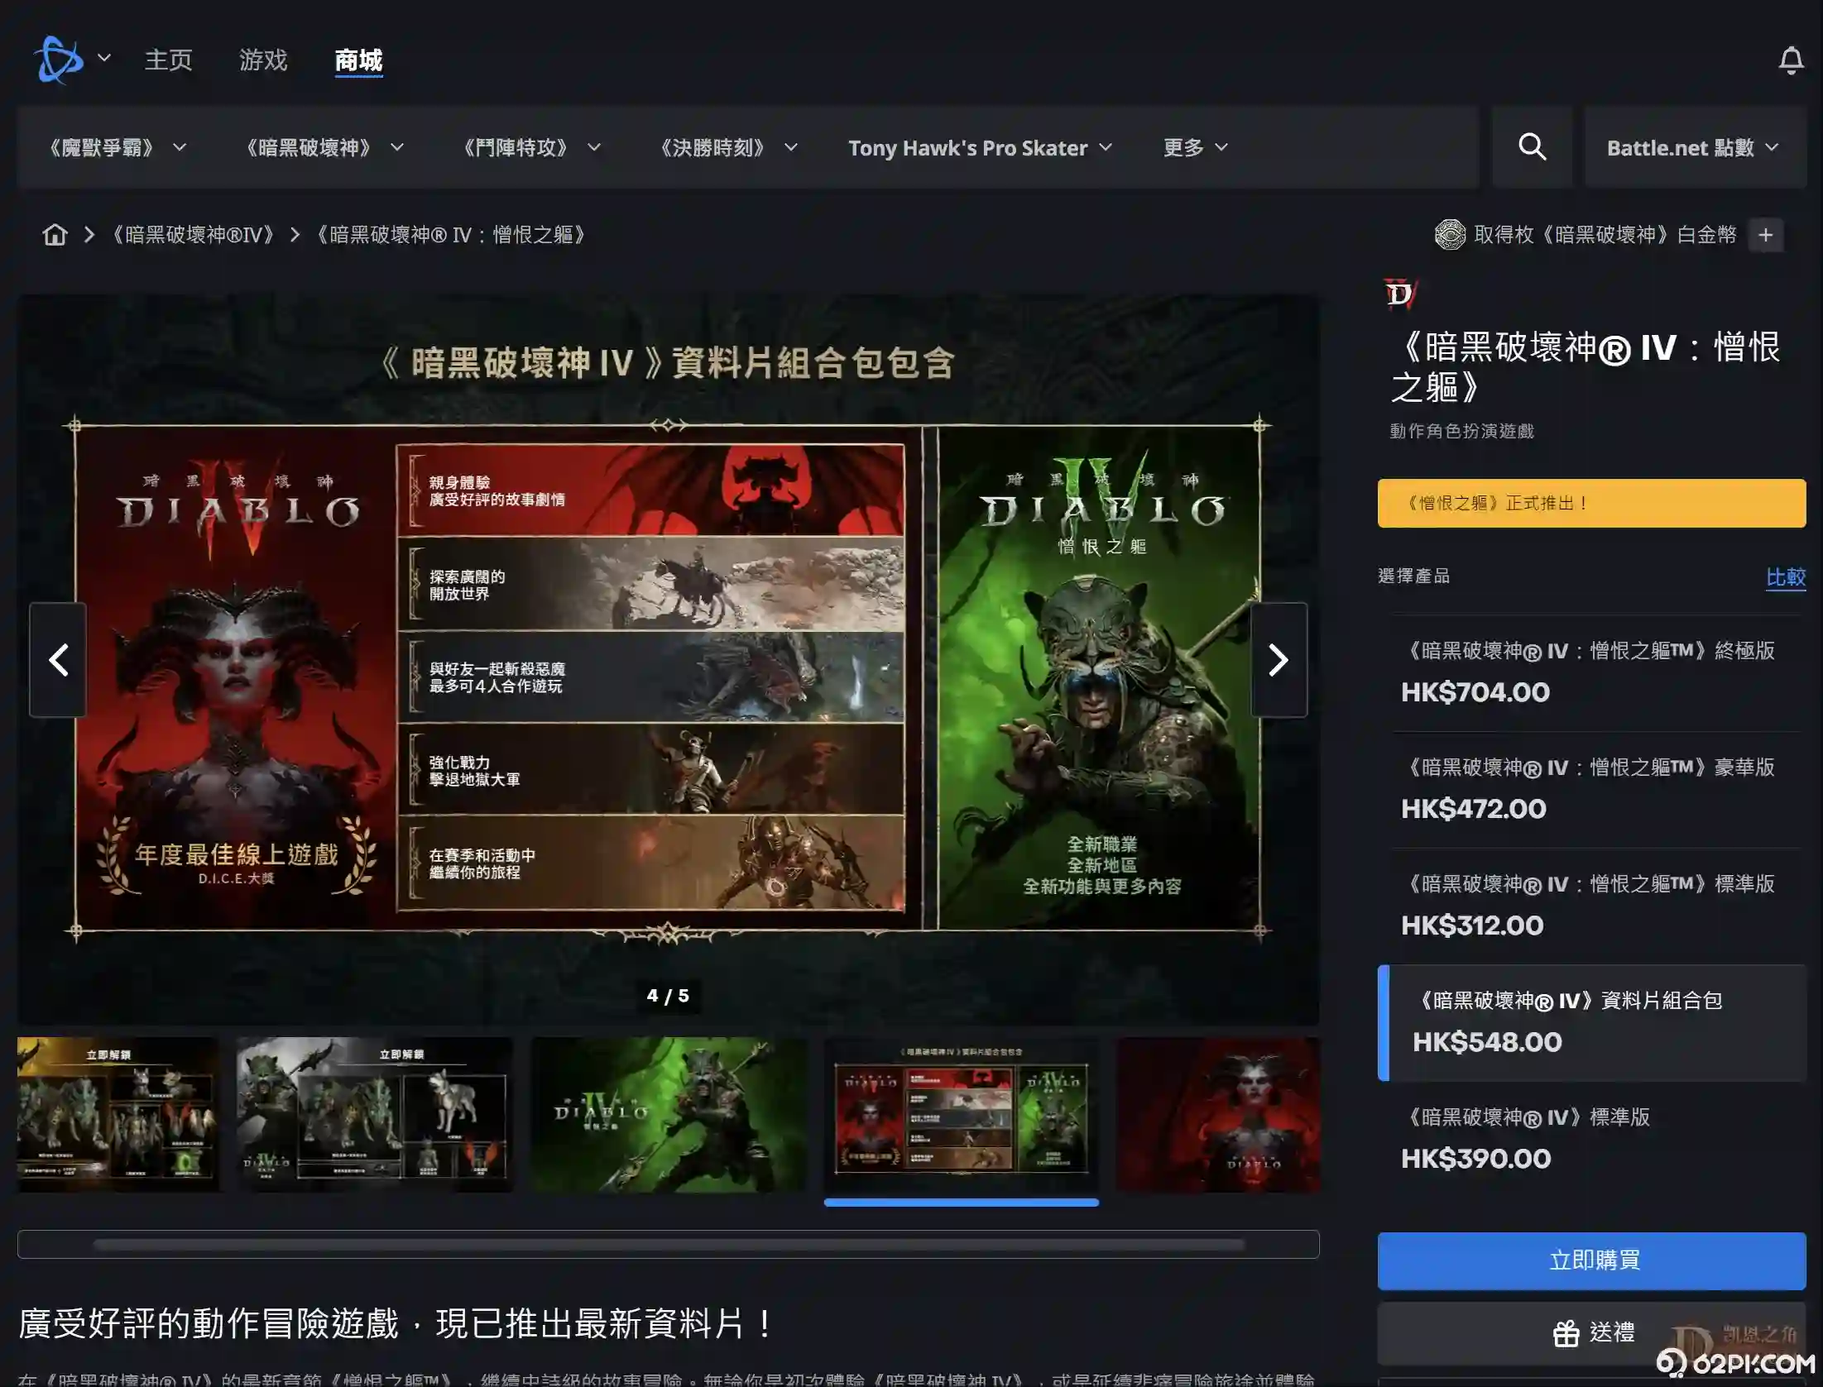Screen dimensions: 1823x1387
Task: Click the Battle.net logo icon
Action: click(x=58, y=60)
